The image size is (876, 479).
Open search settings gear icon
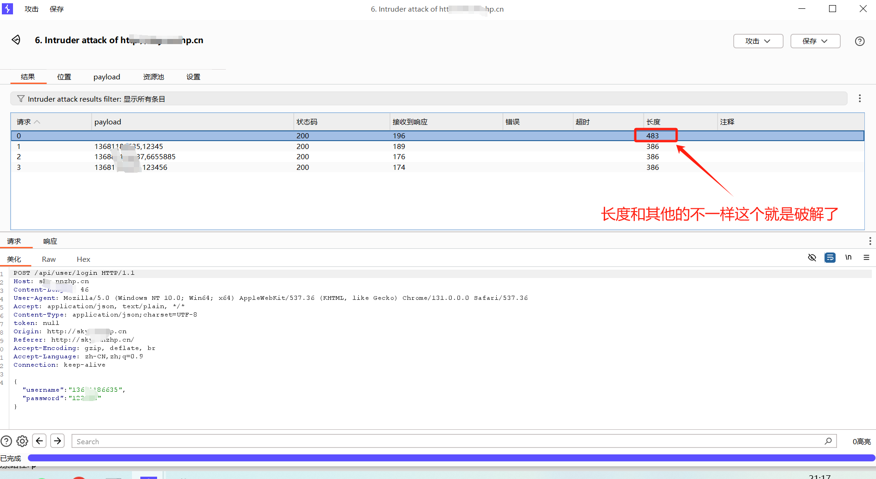tap(22, 441)
